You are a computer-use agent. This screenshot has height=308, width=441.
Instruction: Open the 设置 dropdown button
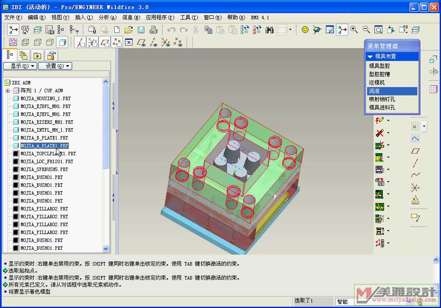click(x=55, y=66)
